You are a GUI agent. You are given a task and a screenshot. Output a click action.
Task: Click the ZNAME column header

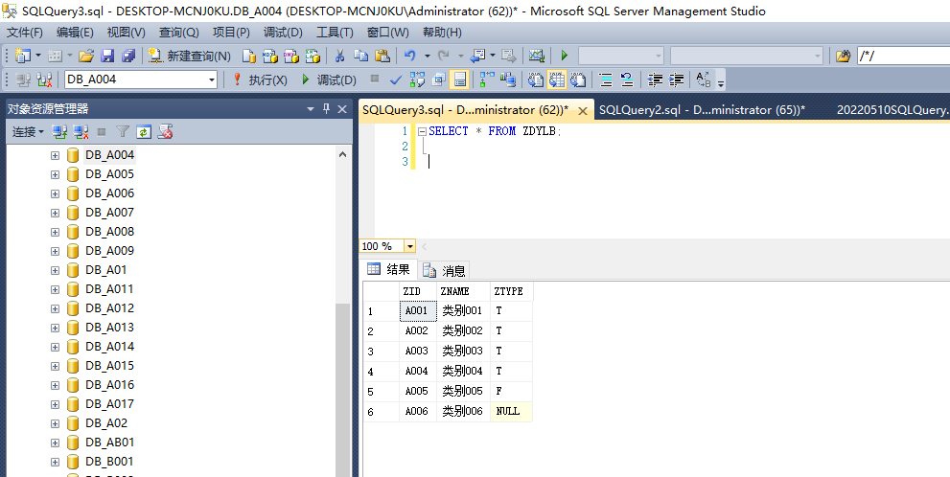[463, 291]
